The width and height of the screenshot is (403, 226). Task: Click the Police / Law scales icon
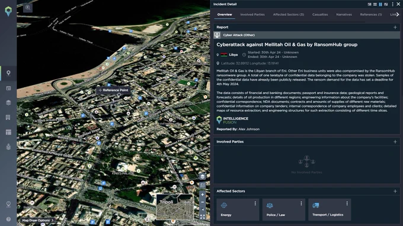(270, 205)
